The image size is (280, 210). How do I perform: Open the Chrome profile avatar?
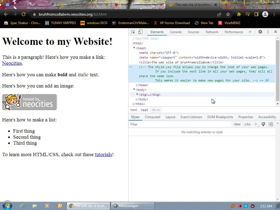265,14
